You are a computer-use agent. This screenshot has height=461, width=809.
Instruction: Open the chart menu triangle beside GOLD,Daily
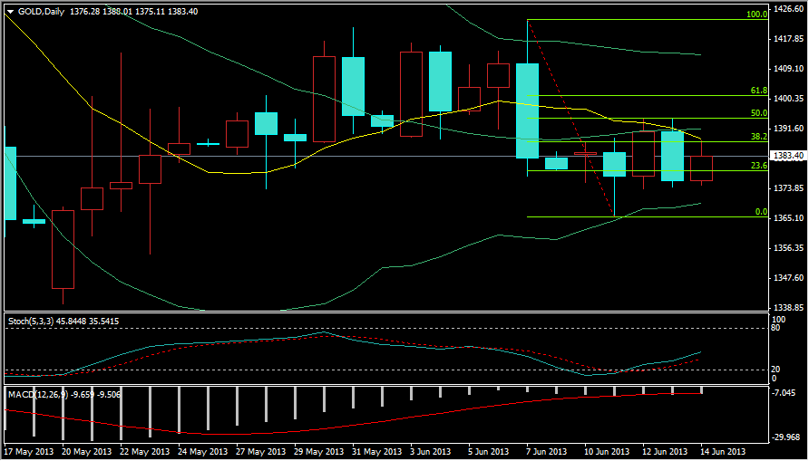click(x=10, y=12)
